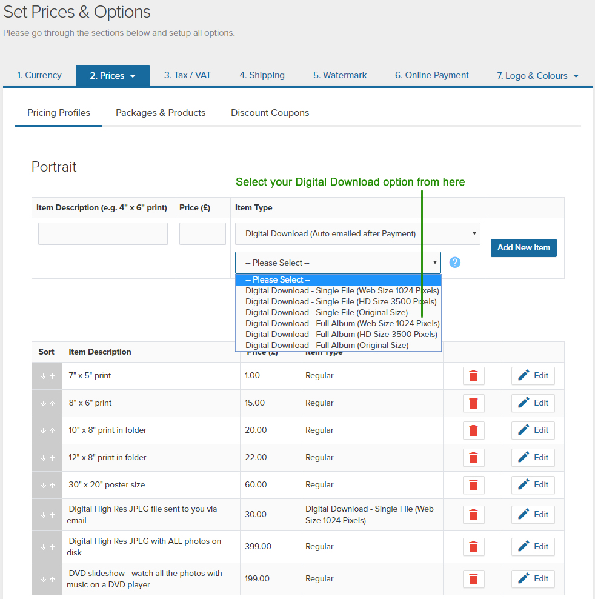The width and height of the screenshot is (595, 599).
Task: Move 8" x 6" print down
Action: (x=43, y=403)
